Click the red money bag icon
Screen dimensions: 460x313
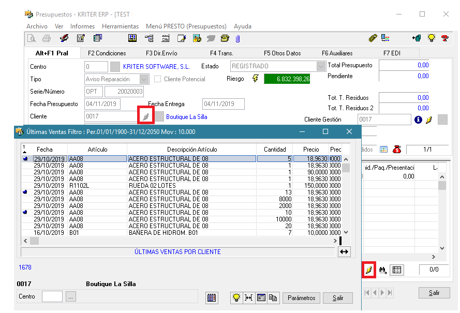(x=397, y=150)
